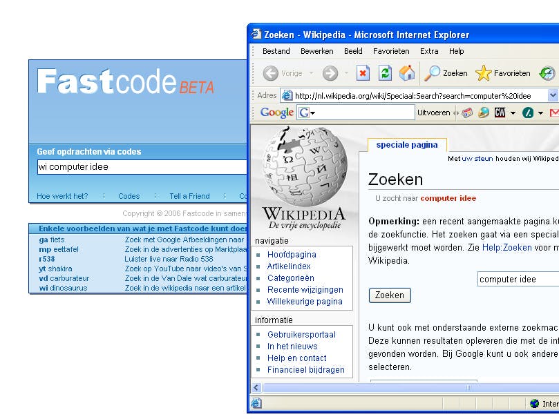The image size is (559, 419).
Task: Click Uitvoeren in Google toolbar
Action: (x=433, y=113)
